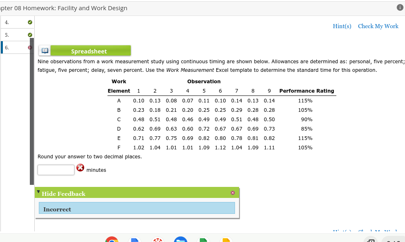Click the book icon beside the Spreadsheet button
The height and width of the screenshot is (242, 405).
coord(44,50)
